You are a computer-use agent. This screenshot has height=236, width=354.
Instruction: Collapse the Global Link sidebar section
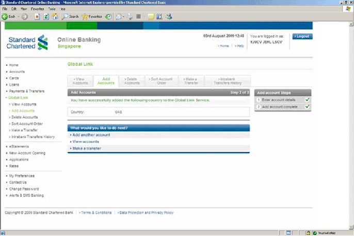[x=18, y=97]
